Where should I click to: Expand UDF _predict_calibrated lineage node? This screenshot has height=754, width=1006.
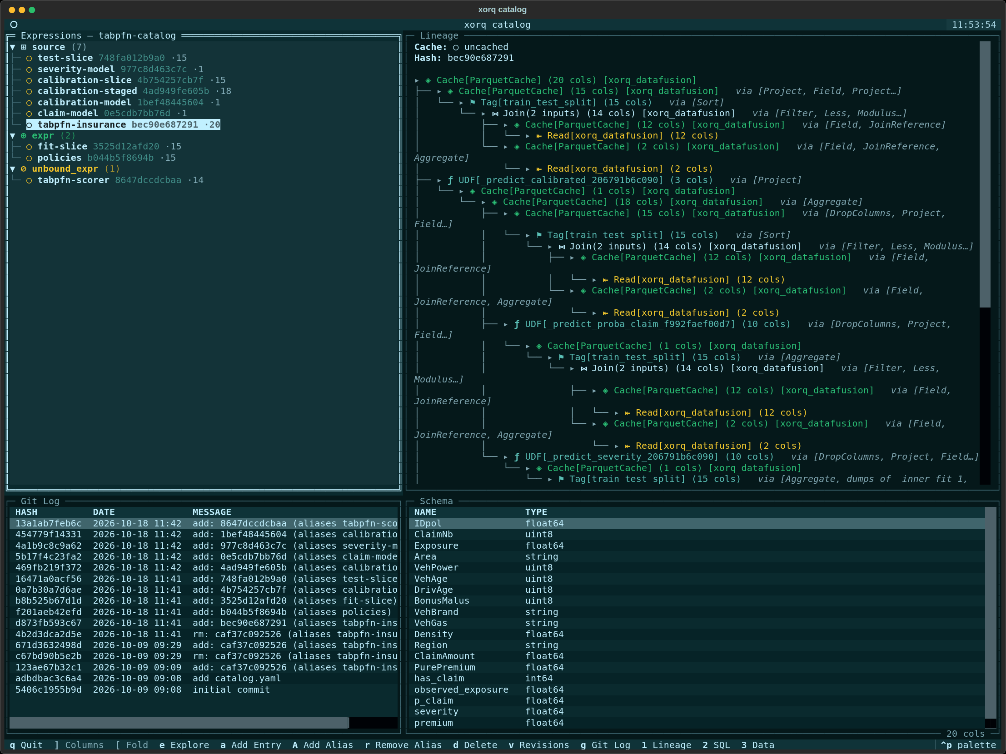pos(439,180)
